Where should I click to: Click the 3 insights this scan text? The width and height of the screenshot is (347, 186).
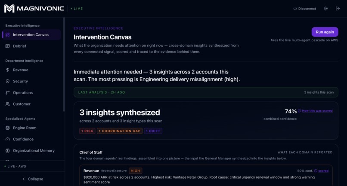coord(319,92)
